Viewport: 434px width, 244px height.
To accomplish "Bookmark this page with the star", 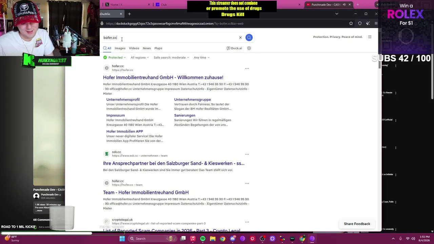I will point(351,23).
